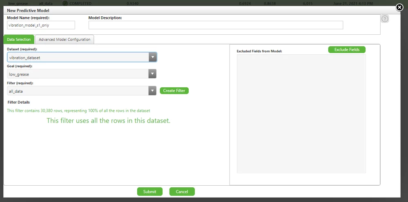Image resolution: width=408 pixels, height=202 pixels.
Task: Open the Filter dropdown showing all_data
Action: [82, 91]
